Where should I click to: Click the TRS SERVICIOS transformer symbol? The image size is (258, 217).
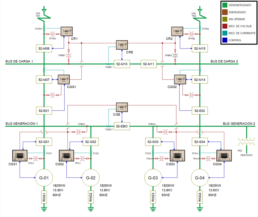[x=246, y=142]
